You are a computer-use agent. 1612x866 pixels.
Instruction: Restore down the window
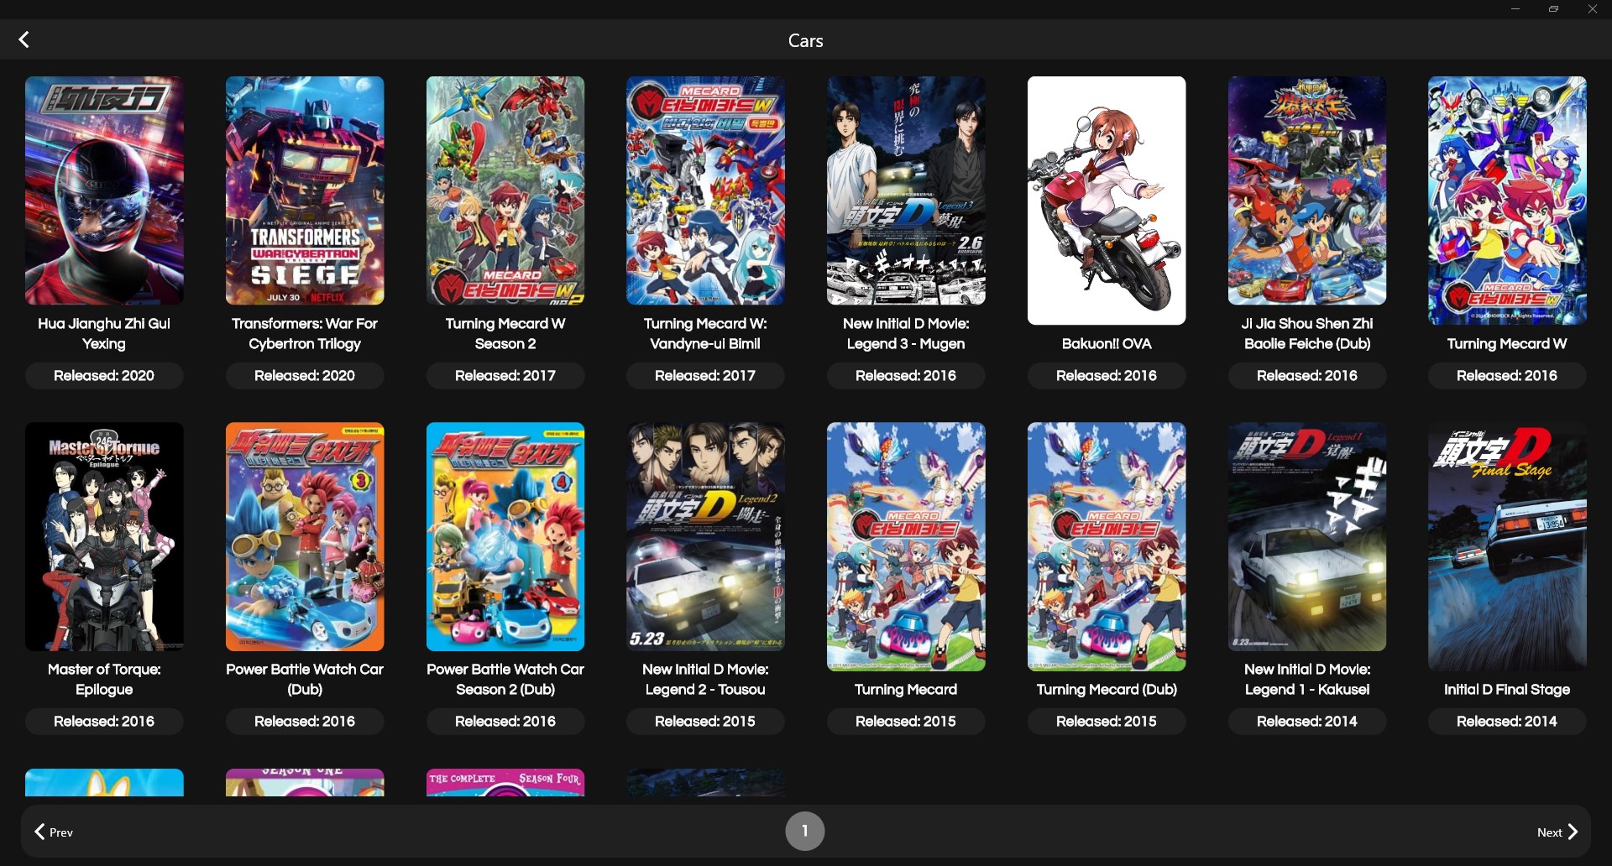tap(1554, 9)
